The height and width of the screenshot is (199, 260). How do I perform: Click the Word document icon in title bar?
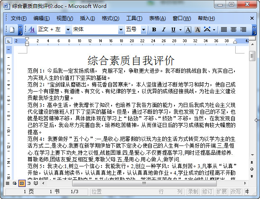click(6, 6)
